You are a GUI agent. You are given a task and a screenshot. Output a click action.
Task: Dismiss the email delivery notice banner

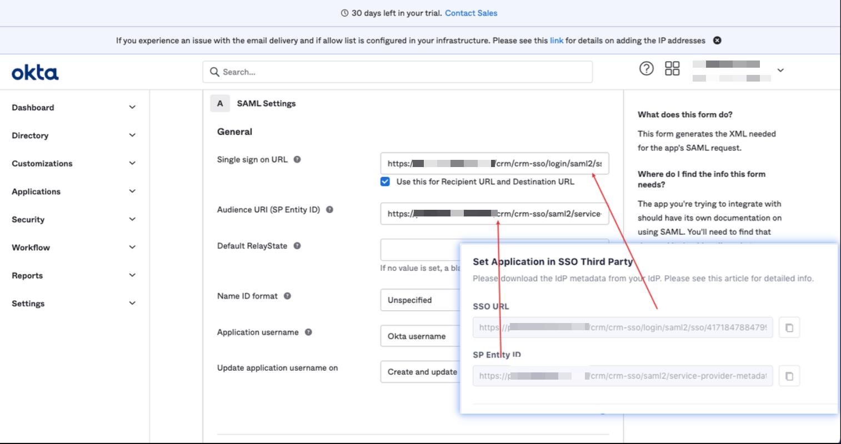717,41
